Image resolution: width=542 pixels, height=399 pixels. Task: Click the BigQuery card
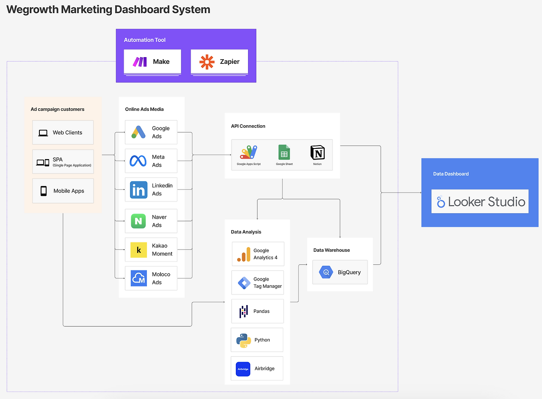340,272
